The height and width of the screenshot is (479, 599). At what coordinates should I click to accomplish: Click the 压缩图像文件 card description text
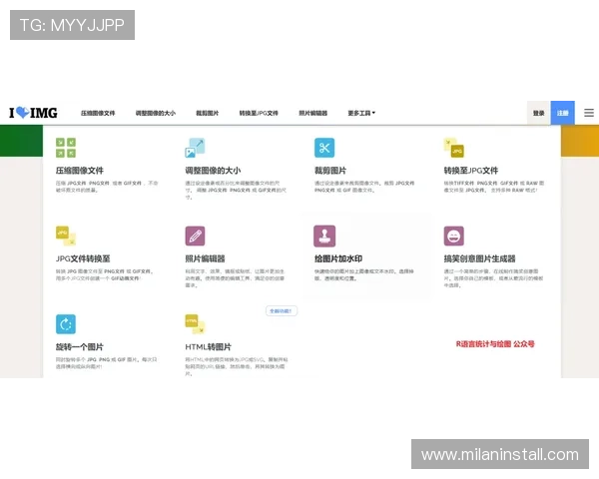pos(107,187)
